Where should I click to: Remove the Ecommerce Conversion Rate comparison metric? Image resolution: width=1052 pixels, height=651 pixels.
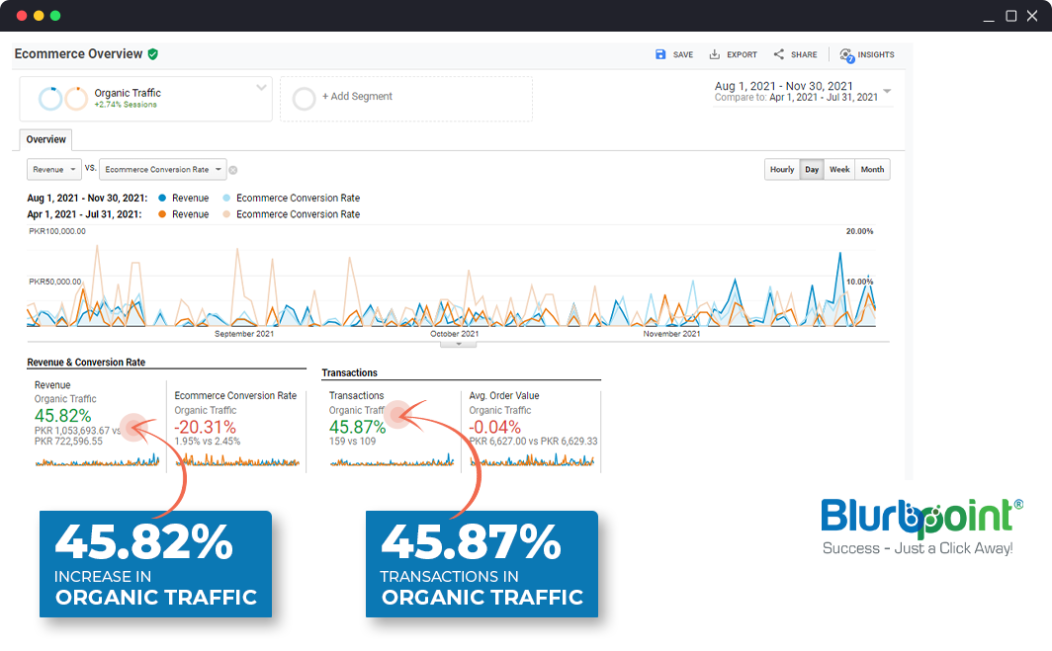[233, 170]
